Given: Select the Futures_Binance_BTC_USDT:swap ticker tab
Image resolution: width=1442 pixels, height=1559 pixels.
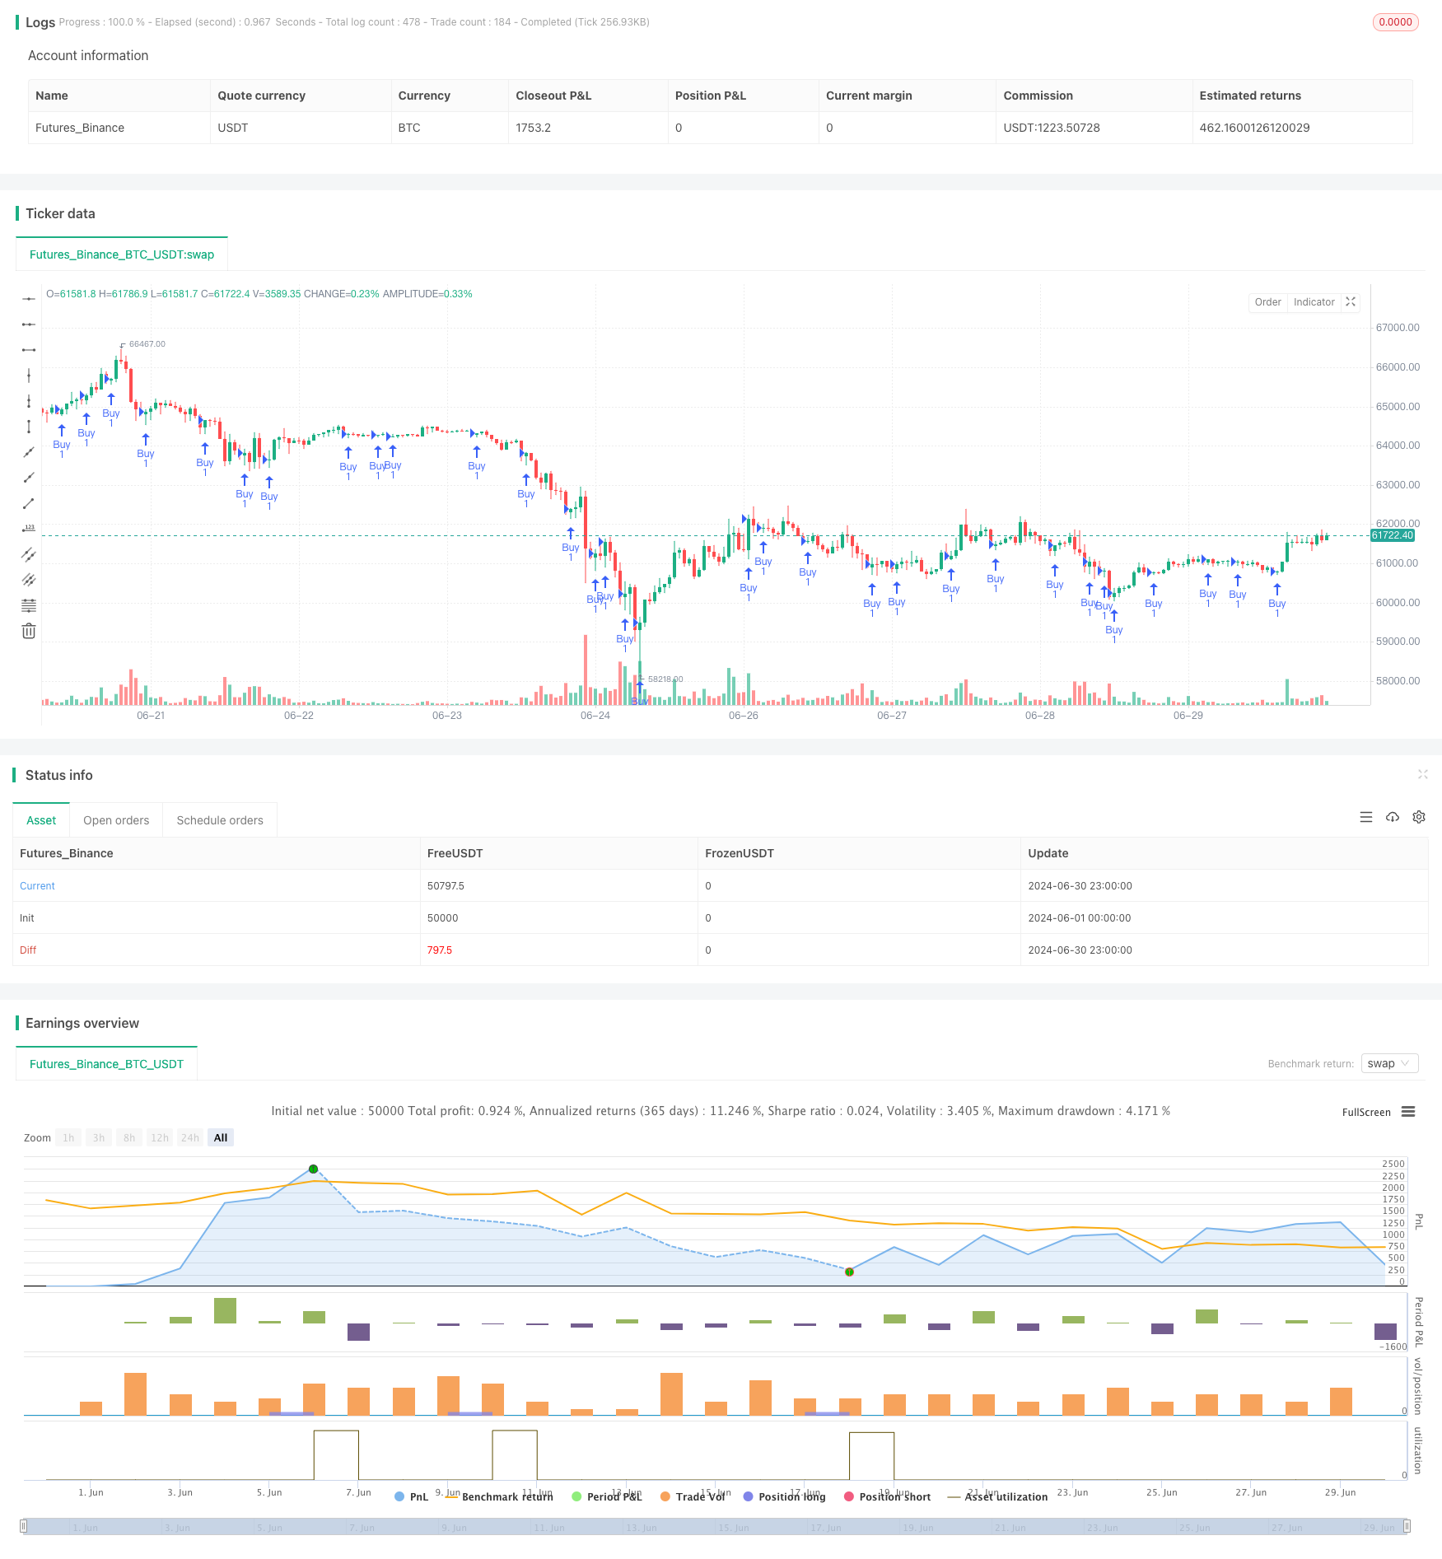Looking at the screenshot, I should 122,254.
